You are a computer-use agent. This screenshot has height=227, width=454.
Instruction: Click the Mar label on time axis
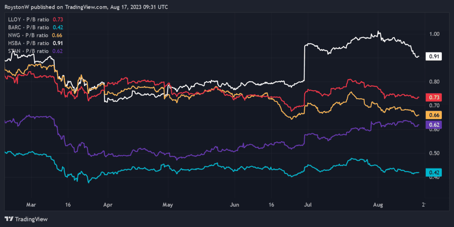pos(31,205)
